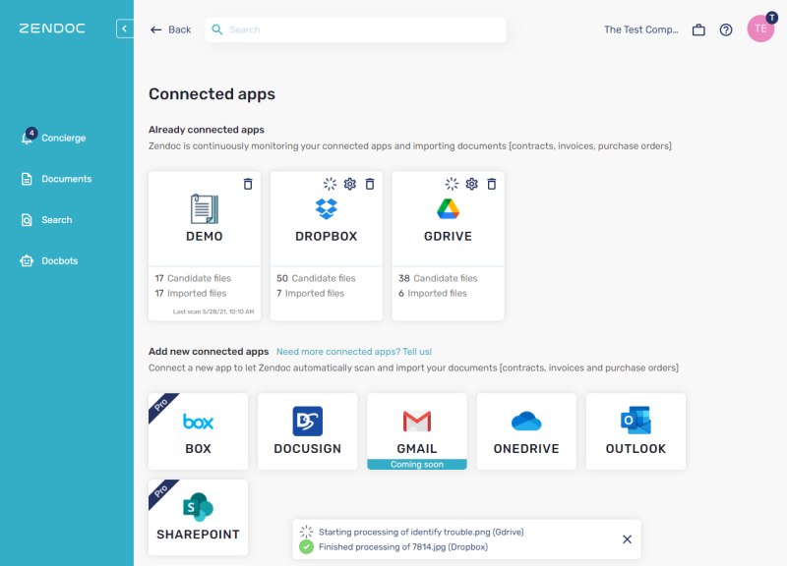The image size is (787, 566).
Task: Click the T badge on the avatar
Action: (x=771, y=18)
